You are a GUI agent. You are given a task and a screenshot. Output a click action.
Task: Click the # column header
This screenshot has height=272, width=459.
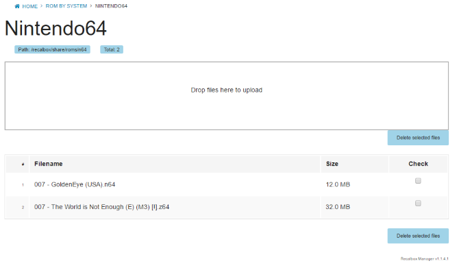coord(23,164)
